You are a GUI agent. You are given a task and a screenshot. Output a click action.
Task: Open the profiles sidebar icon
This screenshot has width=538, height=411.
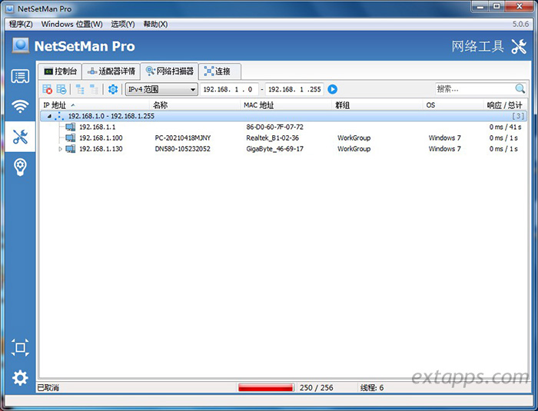pyautogui.click(x=20, y=76)
